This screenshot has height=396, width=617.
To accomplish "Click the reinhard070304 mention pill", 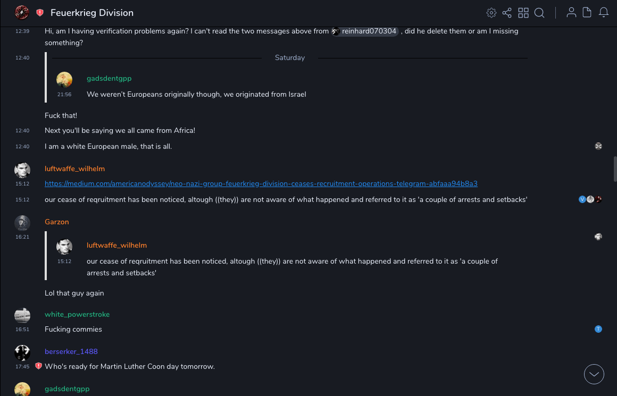I will coord(365,31).
